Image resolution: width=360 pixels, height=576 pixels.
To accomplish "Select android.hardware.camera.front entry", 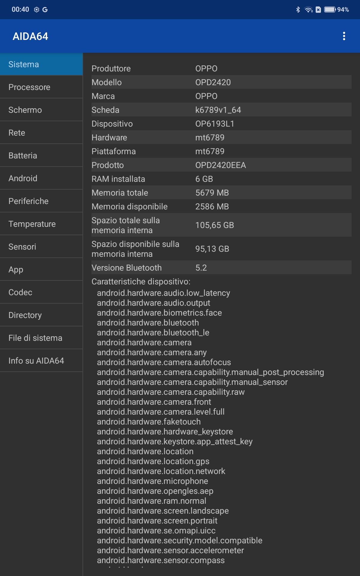I will point(154,402).
